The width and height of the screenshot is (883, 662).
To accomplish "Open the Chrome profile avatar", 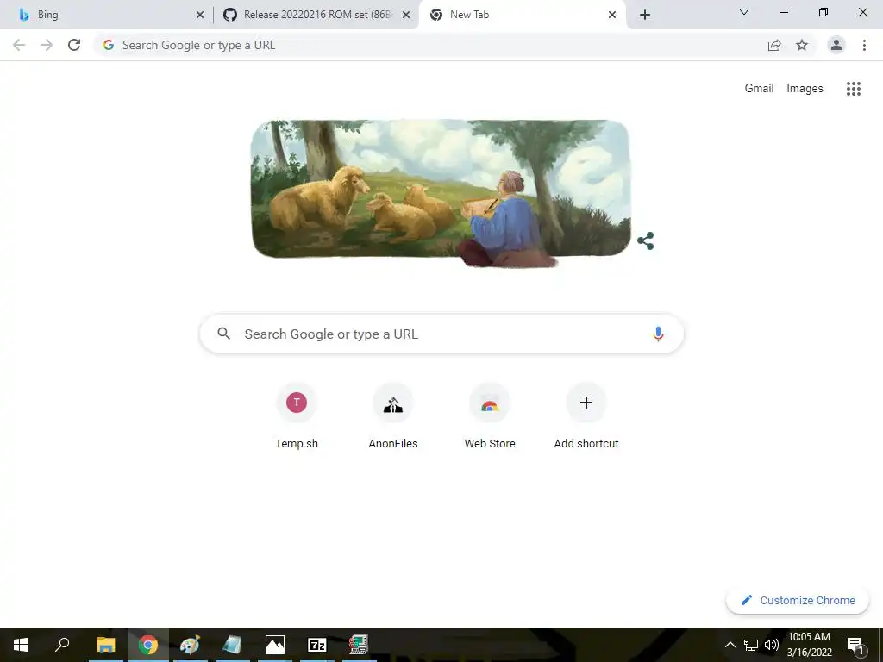I will click(x=836, y=45).
